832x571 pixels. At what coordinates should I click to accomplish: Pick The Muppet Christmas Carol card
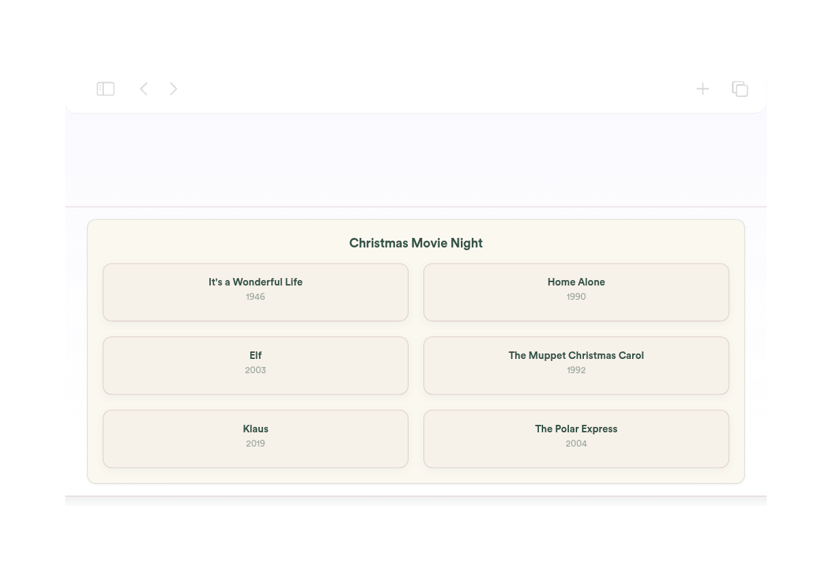point(576,366)
